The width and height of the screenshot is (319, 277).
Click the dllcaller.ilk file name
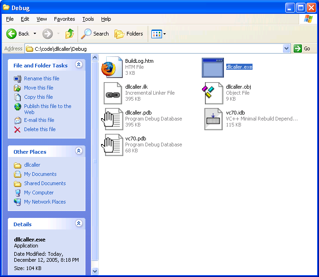coord(137,87)
